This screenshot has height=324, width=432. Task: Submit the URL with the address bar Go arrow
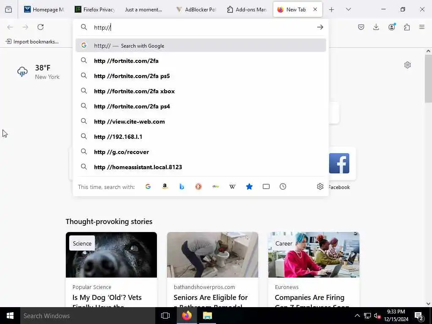[320, 27]
